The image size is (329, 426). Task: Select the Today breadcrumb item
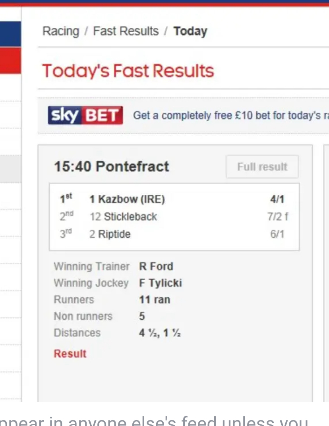point(190,31)
